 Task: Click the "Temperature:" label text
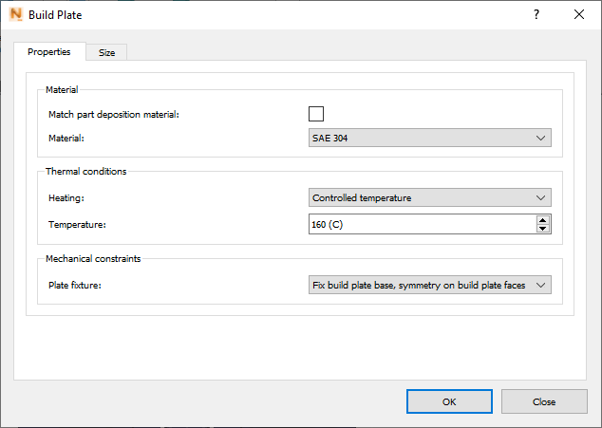click(77, 224)
